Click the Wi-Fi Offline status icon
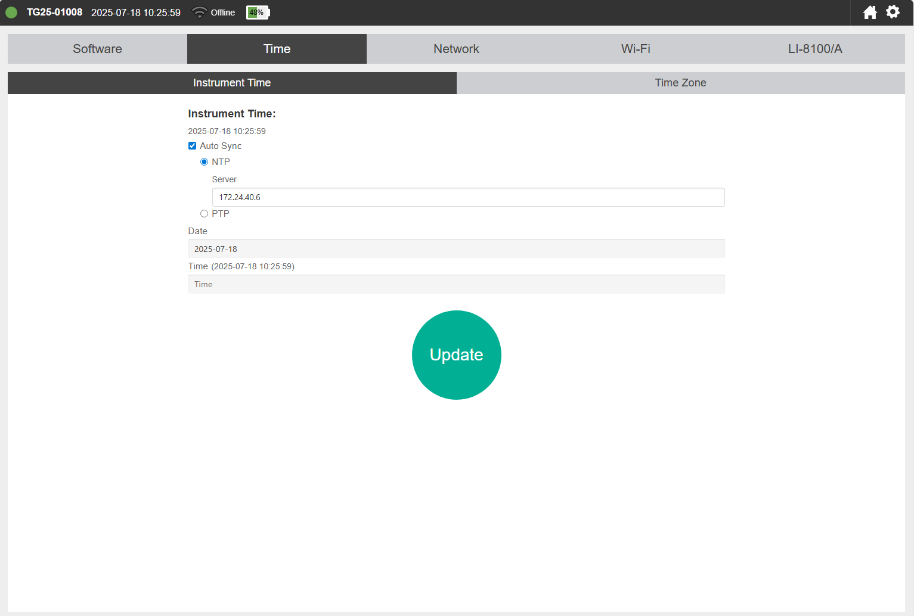This screenshot has height=616, width=914. click(200, 13)
